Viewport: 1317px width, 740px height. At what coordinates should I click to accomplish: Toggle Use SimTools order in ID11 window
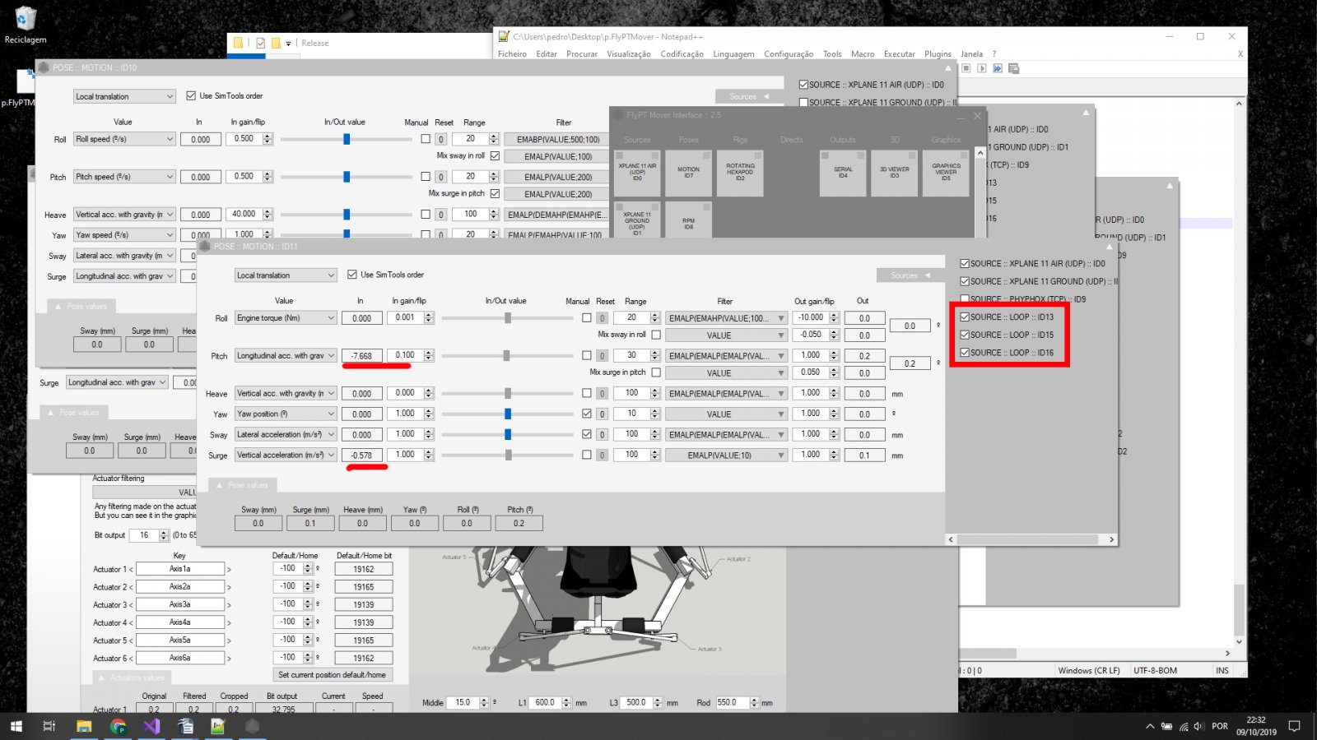[x=352, y=275]
